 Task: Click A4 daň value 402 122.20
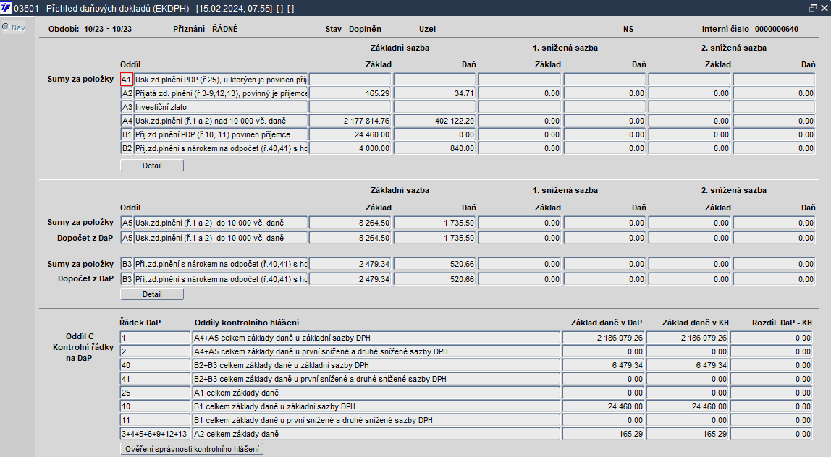(435, 121)
